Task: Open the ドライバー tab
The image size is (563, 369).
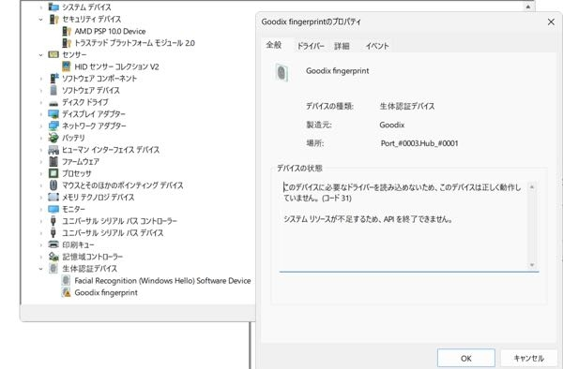Action: [x=311, y=46]
